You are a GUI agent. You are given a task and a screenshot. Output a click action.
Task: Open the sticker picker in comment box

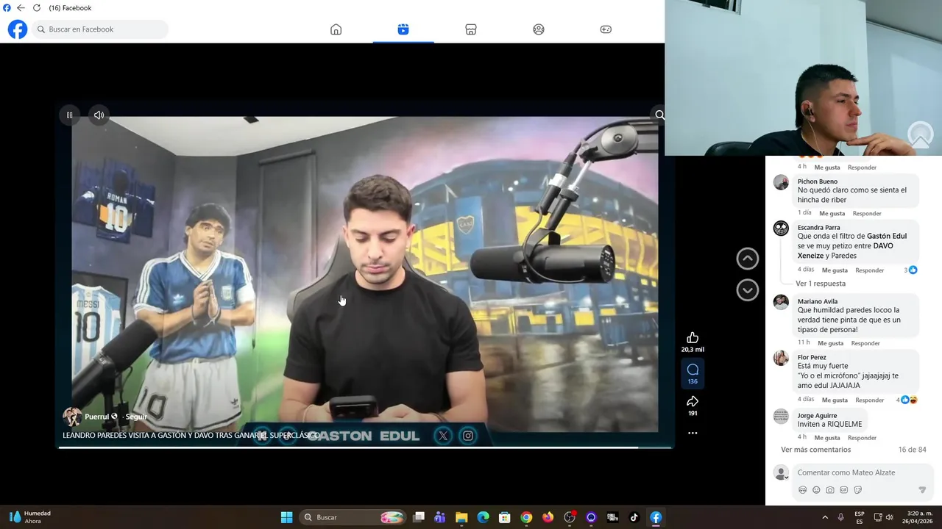point(858,490)
